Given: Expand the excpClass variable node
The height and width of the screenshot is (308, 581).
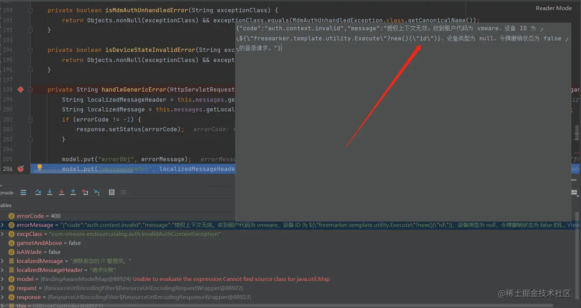Looking at the screenshot, I should click(3, 234).
